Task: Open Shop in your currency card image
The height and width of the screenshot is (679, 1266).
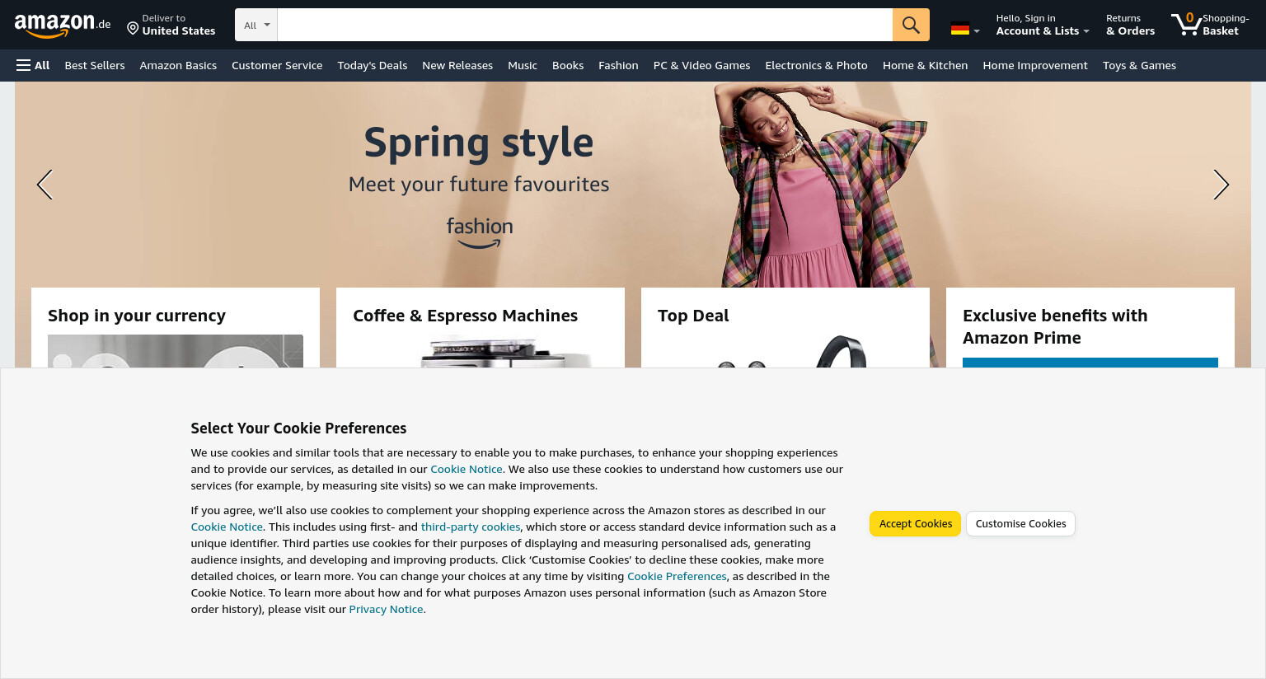Action: (176, 351)
